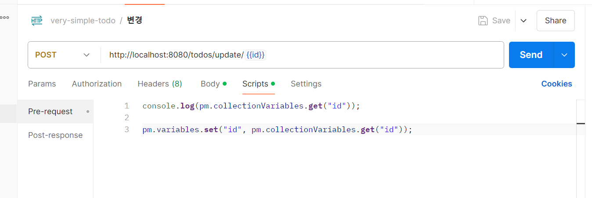Select the Scripts tab
Viewport: 592px width, 198px height.
coord(258,84)
